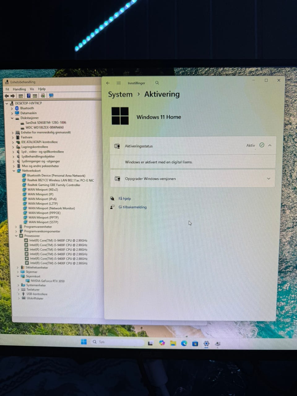The height and width of the screenshot is (396, 297).
Task: Select Utskriftskøer category
Action: click(x=35, y=299)
